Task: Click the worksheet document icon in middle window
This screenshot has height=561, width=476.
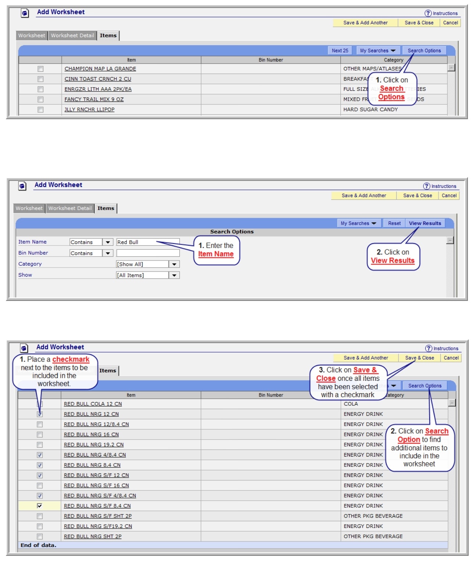Action: click(22, 186)
